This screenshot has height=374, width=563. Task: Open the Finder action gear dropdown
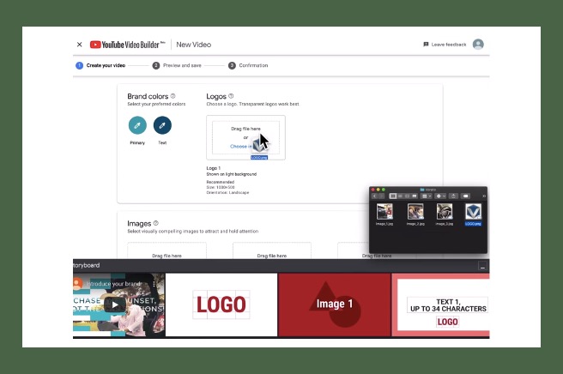440,196
